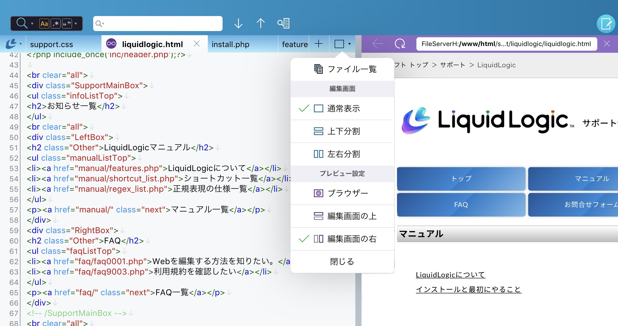
Task: Click the search magnifier icon in toolbar
Action: click(x=22, y=23)
